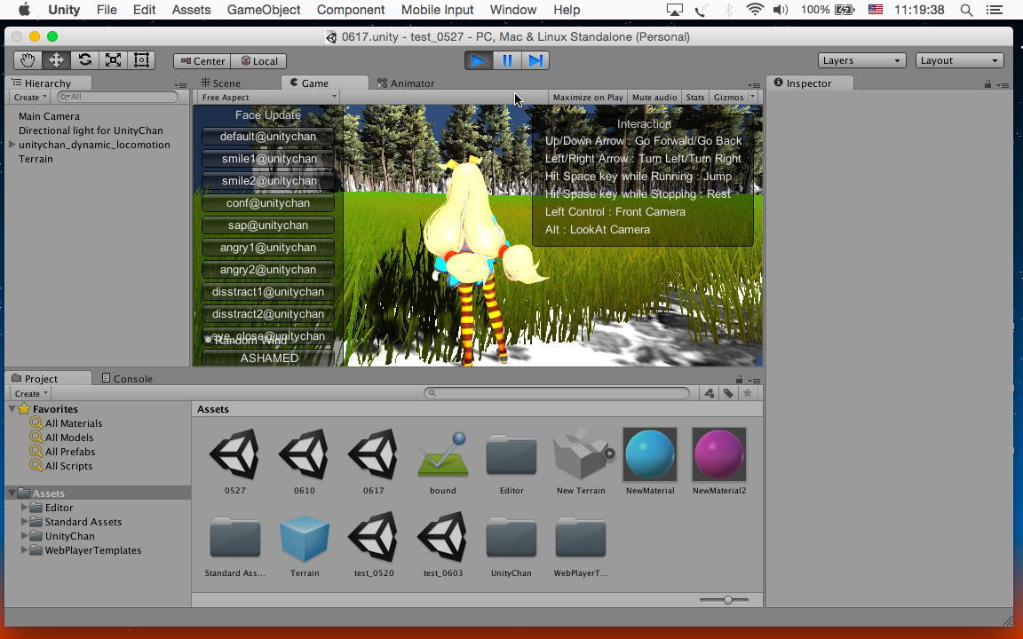This screenshot has width=1023, height=639.
Task: Adjust the asset icon size slider
Action: tap(727, 600)
